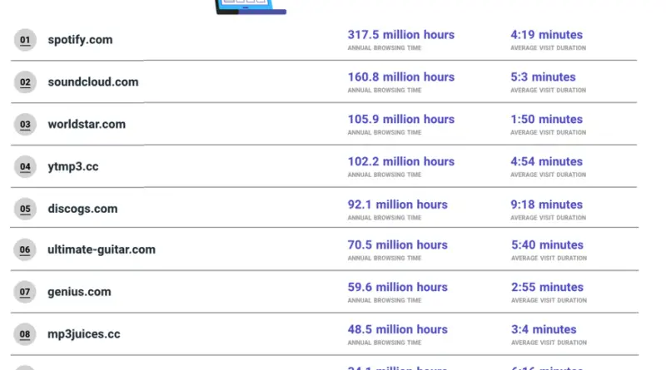Click ultimate-guitar.com site name

point(102,249)
